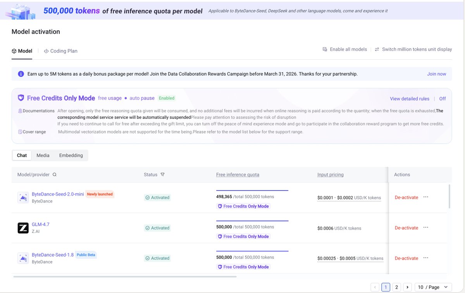
Task: Click the quota progress bar for ByteDance-Seed-2.0-mini
Action: pyautogui.click(x=252, y=191)
